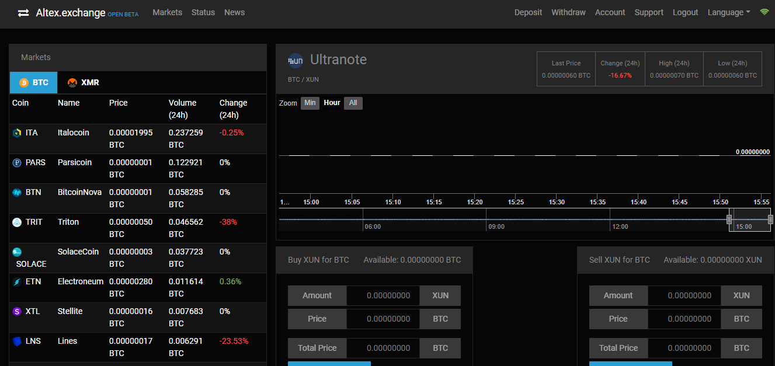775x366 pixels.
Task: Click the Monero icon on XMR tab
Action: [72, 83]
